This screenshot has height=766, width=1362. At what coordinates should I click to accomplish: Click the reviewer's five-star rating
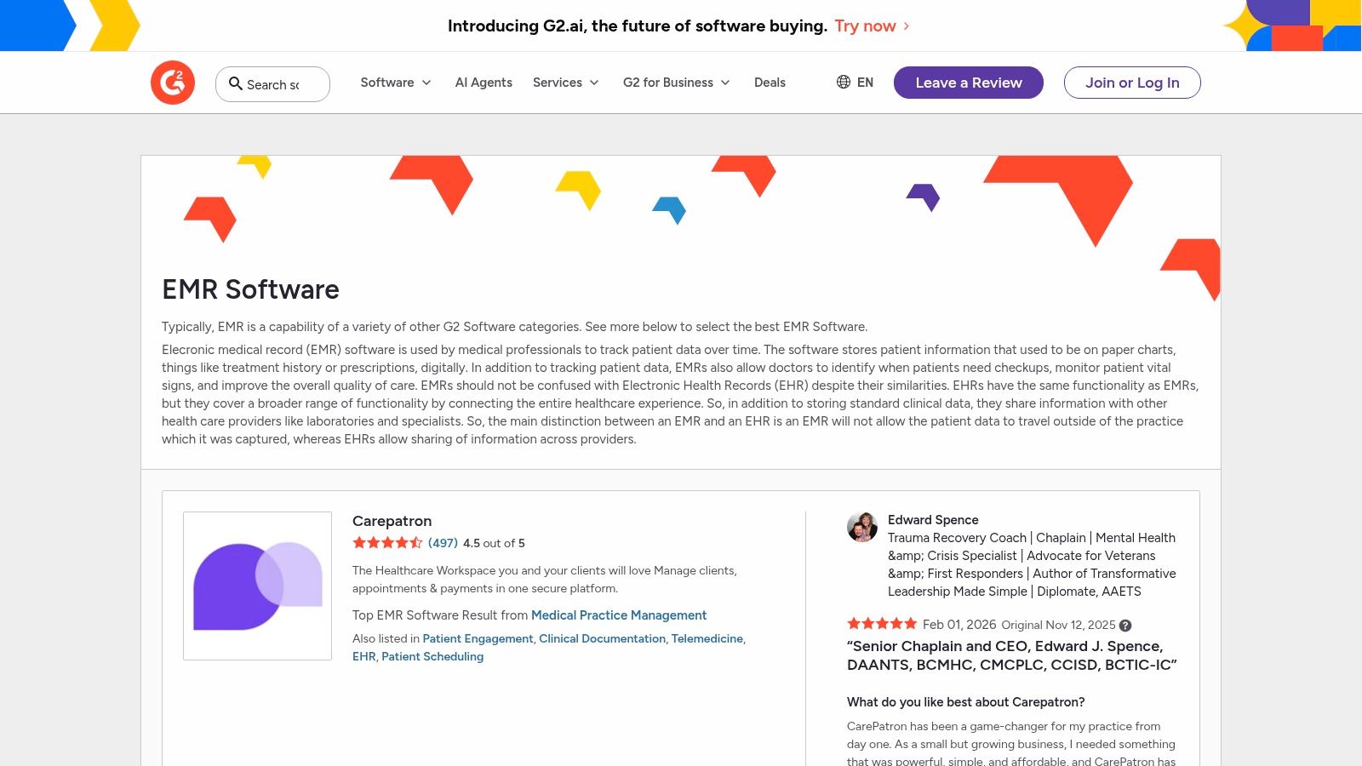tap(882, 624)
